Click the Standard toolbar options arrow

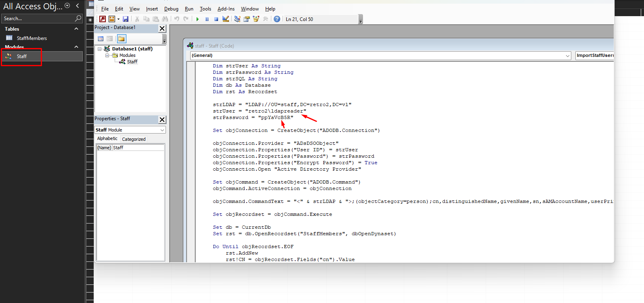[361, 20]
